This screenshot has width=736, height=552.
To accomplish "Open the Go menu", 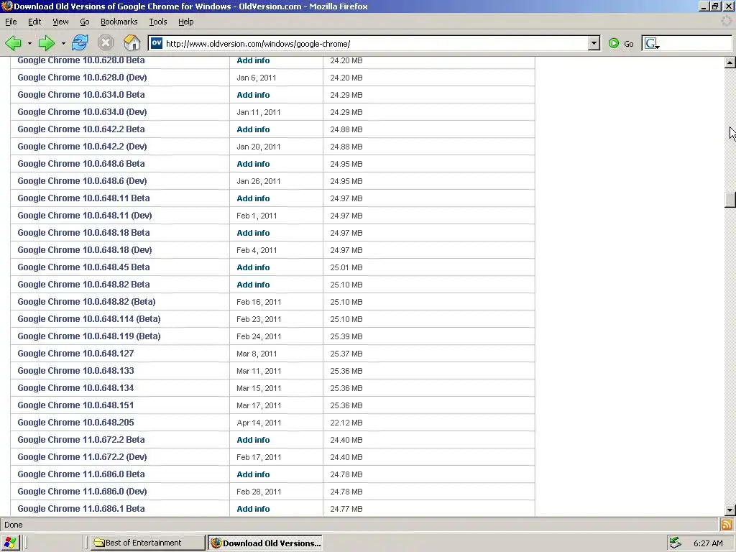I will pos(85,22).
